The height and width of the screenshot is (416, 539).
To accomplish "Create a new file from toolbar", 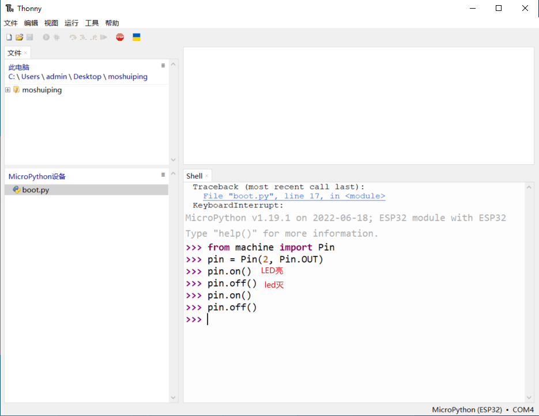I will (9, 37).
